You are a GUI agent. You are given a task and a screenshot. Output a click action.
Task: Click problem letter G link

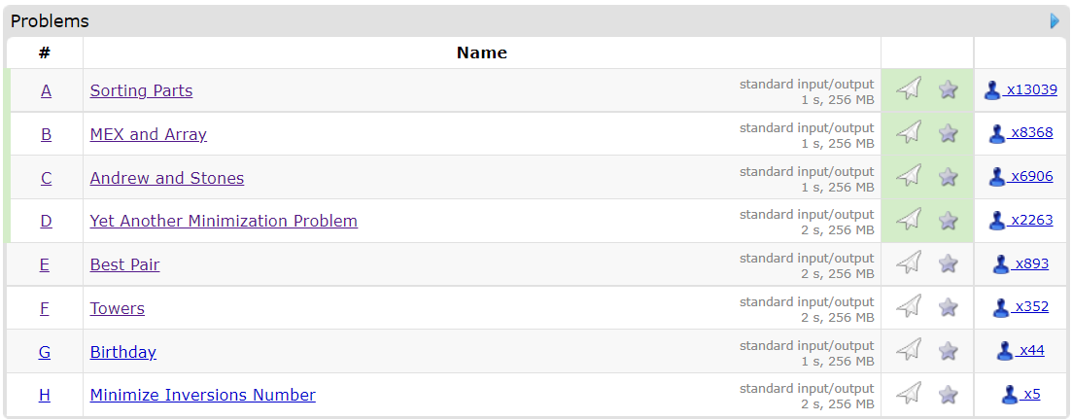pos(45,352)
